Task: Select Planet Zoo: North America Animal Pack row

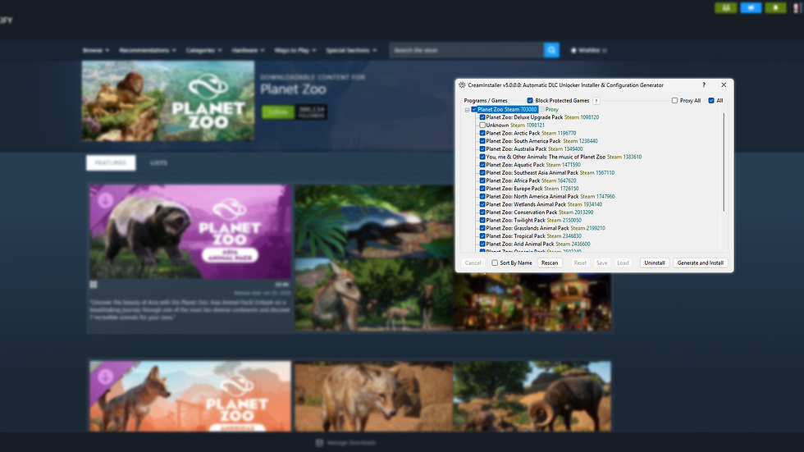Action: pyautogui.click(x=550, y=197)
